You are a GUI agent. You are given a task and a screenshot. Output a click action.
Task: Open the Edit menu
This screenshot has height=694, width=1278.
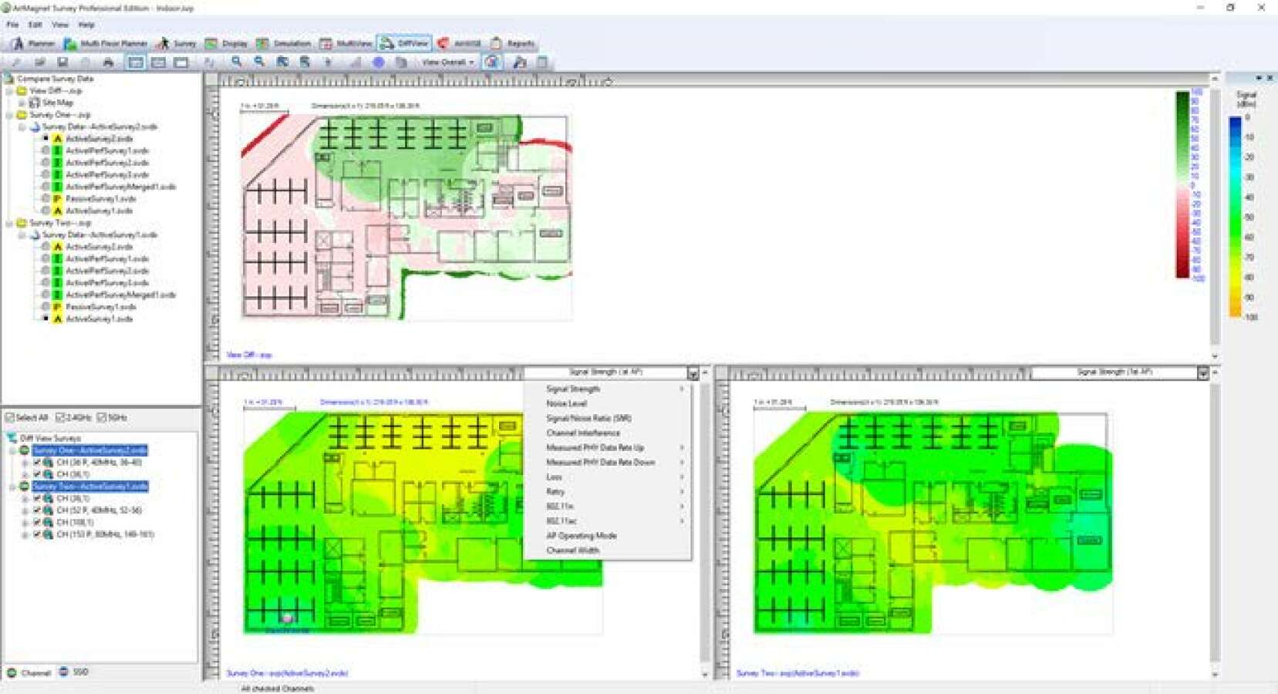[x=35, y=25]
